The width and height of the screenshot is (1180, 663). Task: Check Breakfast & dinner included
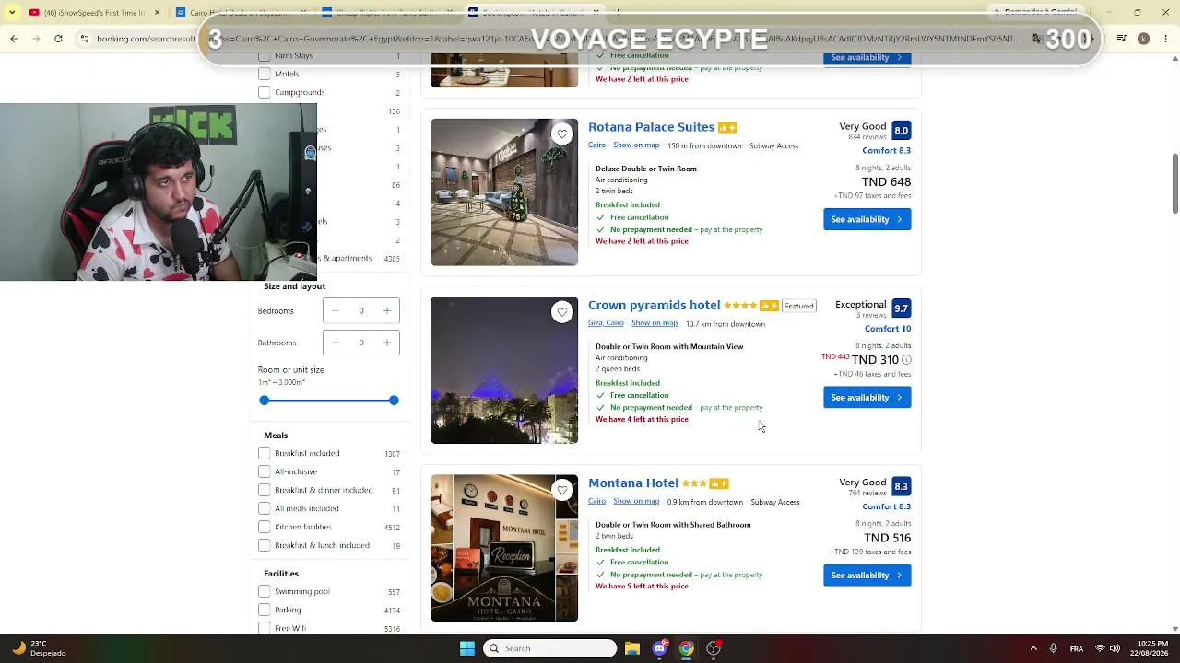pyautogui.click(x=265, y=490)
